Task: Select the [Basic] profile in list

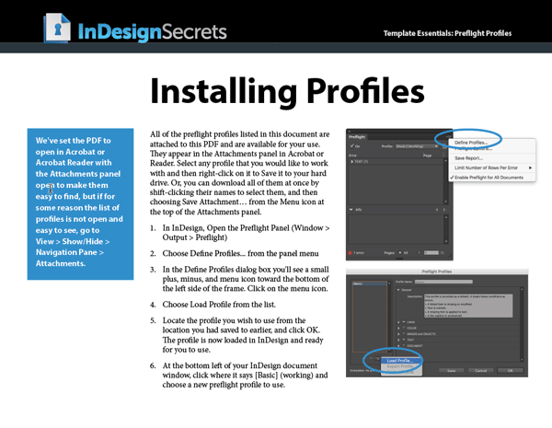Action: pyautogui.click(x=370, y=283)
